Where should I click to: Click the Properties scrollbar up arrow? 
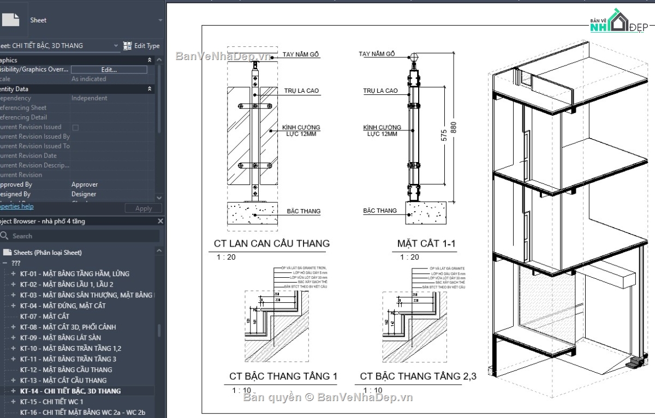point(159,60)
